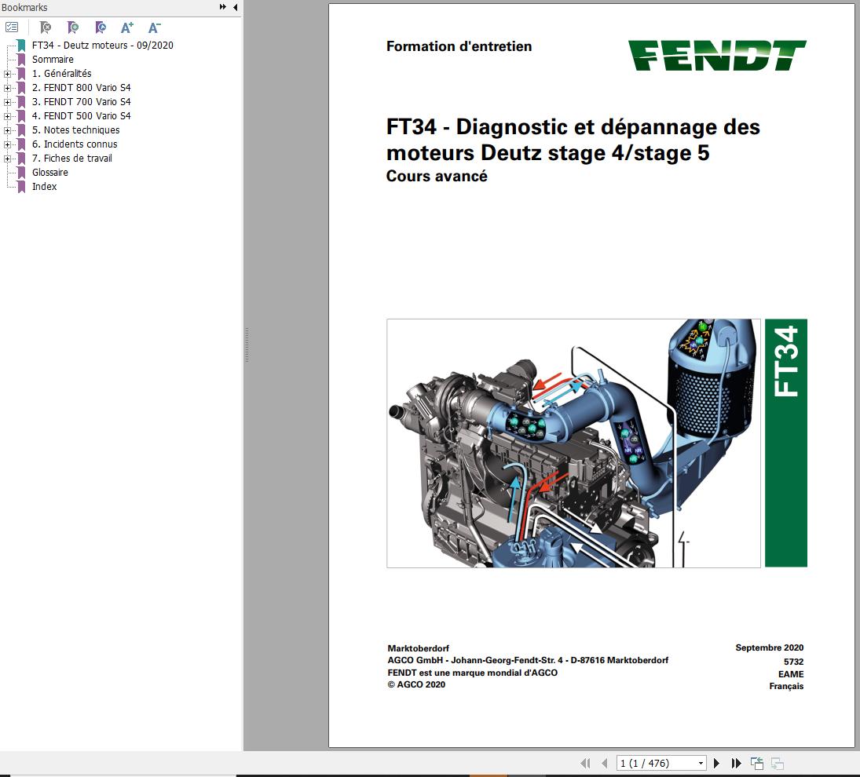Expand the 2. FENDT 800 Vario S4 bookmark
The width and height of the screenshot is (860, 777).
tap(7, 88)
